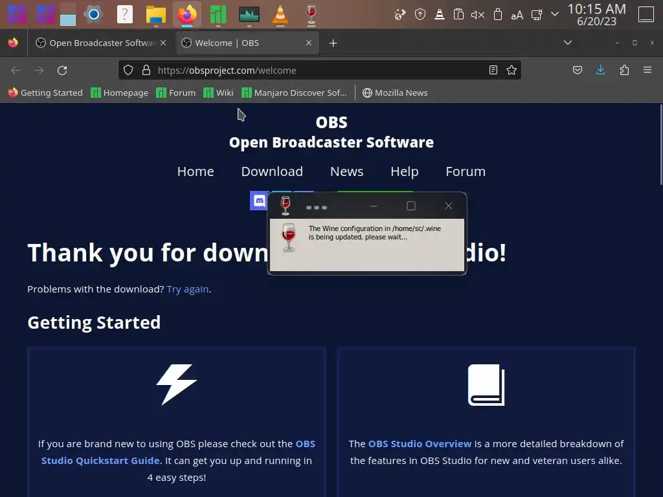
Task: Bookmark this page with the star icon
Action: [511, 70]
